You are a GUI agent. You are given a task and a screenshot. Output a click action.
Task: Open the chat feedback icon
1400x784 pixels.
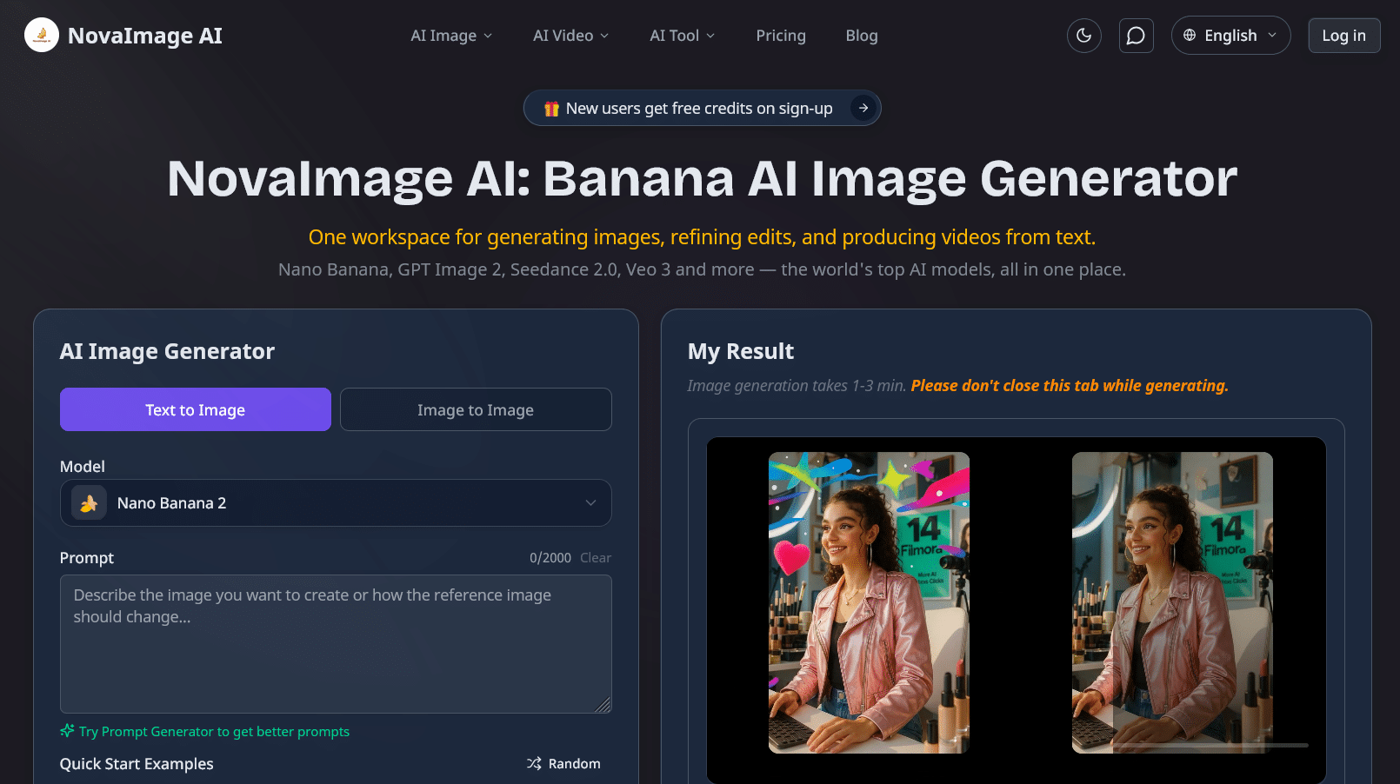click(x=1136, y=36)
